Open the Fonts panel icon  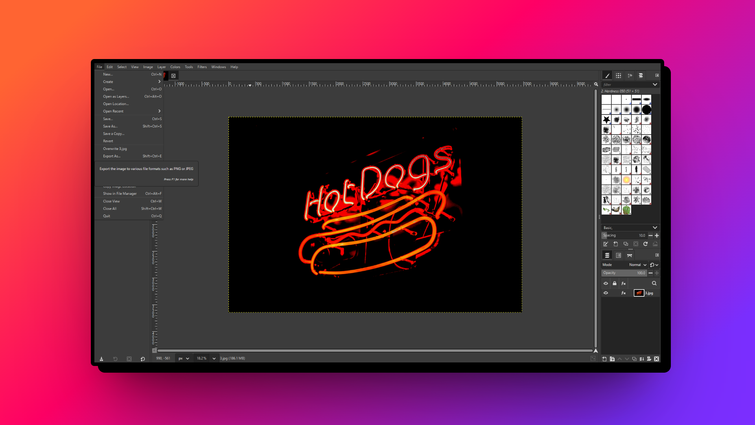(x=630, y=76)
